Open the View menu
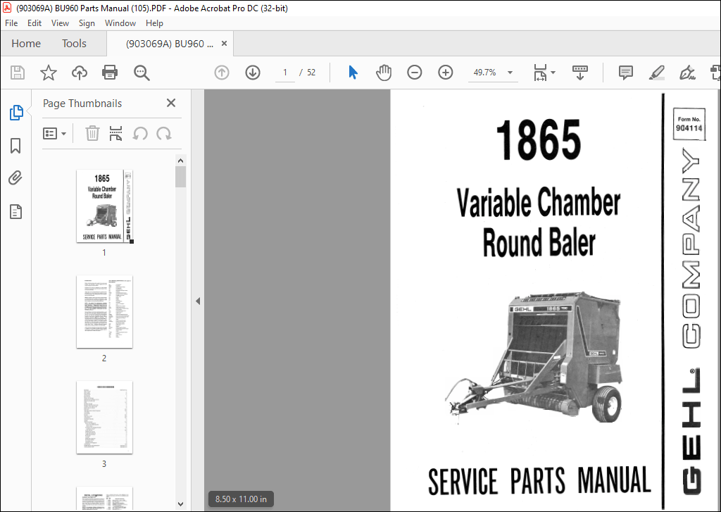Screen dimensions: 721x512 point(60,23)
